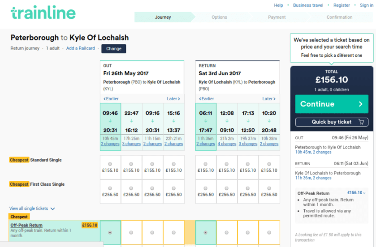
Task: Show later return trains
Action: pyautogui.click(x=268, y=99)
